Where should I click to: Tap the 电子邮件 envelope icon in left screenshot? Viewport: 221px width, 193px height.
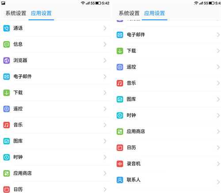(x=7, y=76)
